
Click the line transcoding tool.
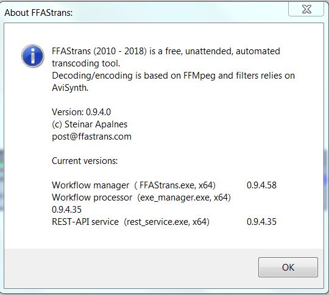86,63
